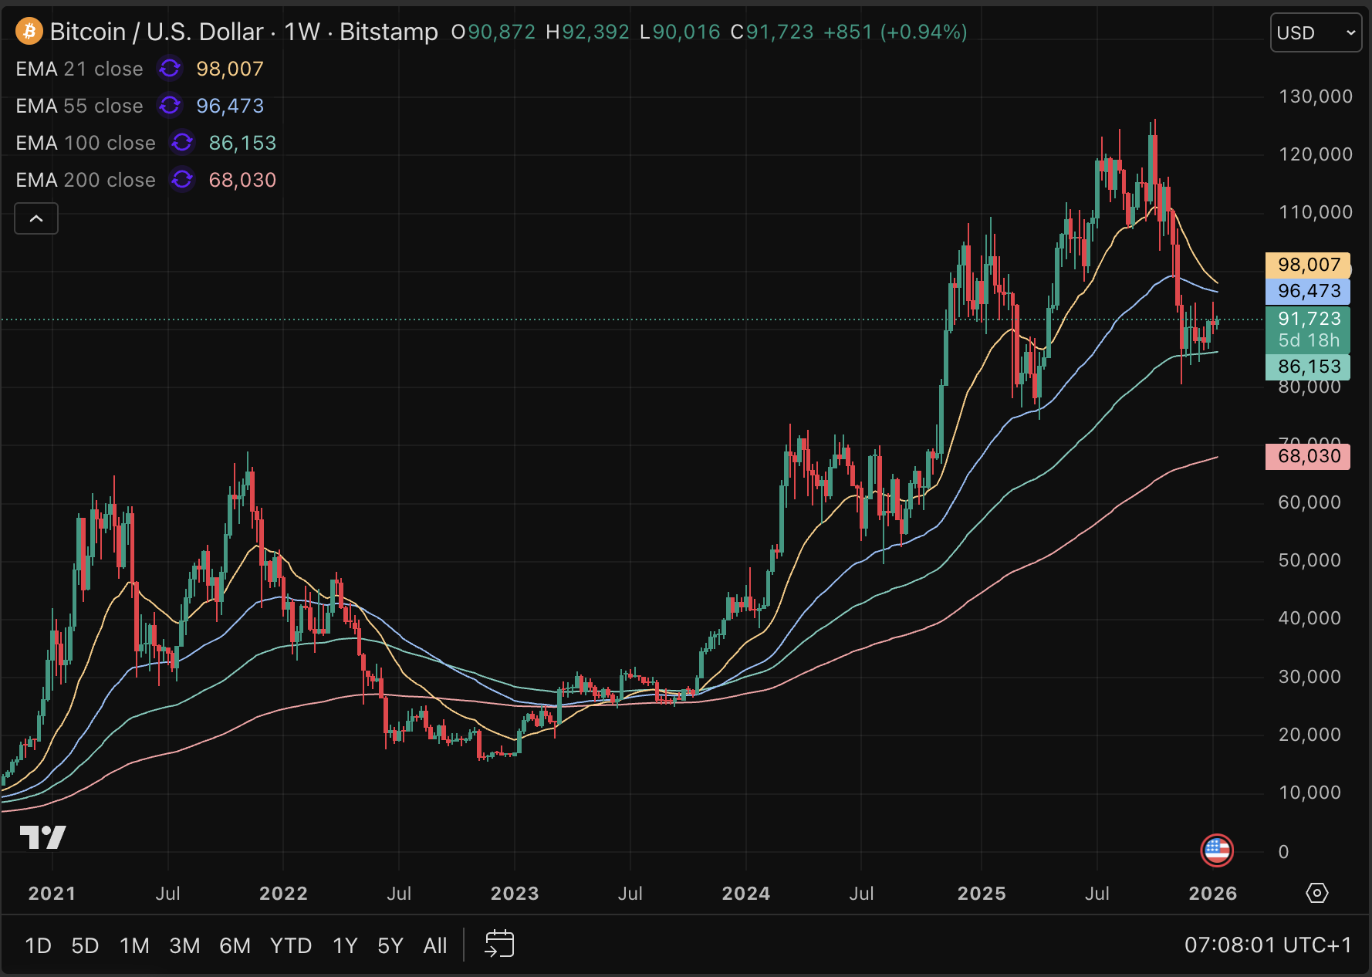Click the EMA 21 refresh icon
This screenshot has height=977, width=1372.
coord(170,69)
